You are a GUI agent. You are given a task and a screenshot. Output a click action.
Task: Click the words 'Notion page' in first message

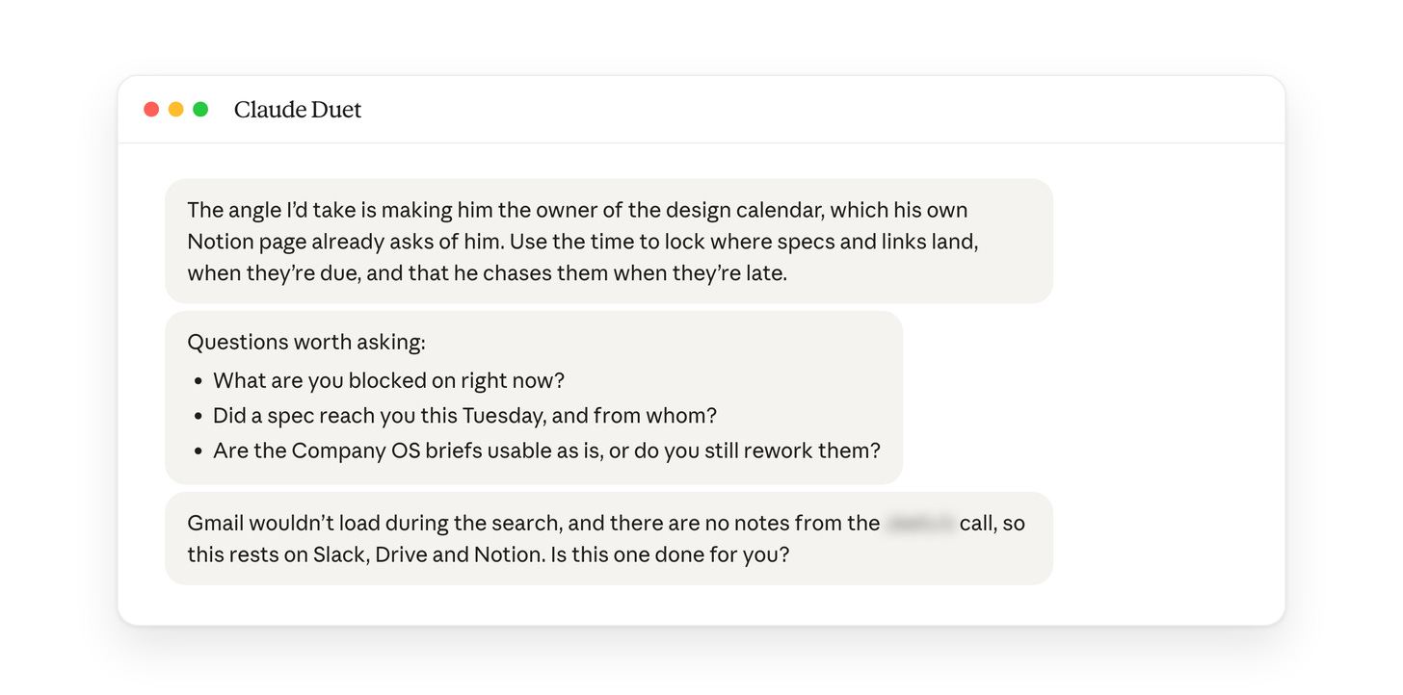pyautogui.click(x=247, y=242)
